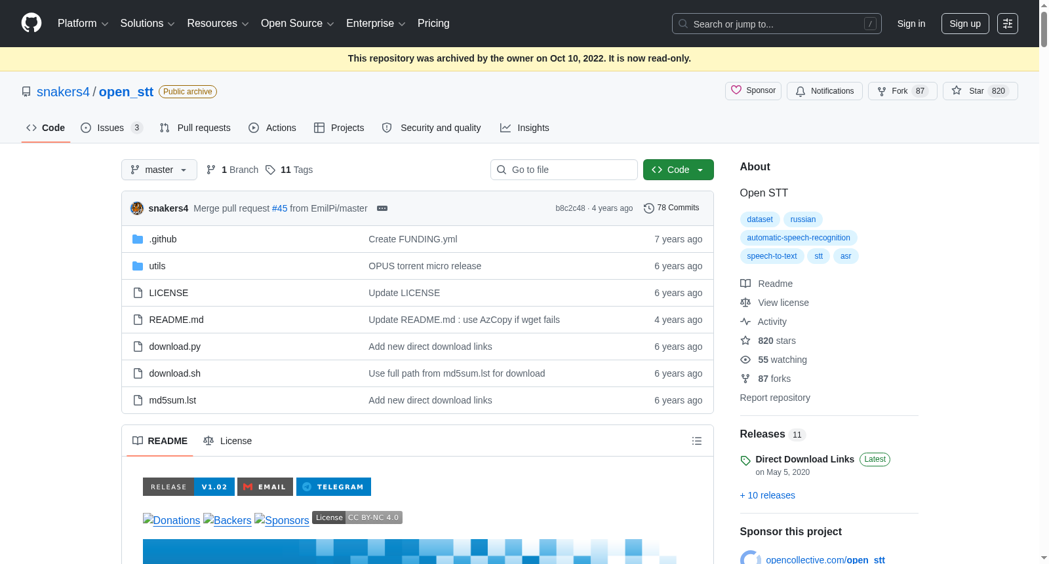The height and width of the screenshot is (564, 1049).
Task: Click the GitHub logo icon
Action: pos(31,24)
